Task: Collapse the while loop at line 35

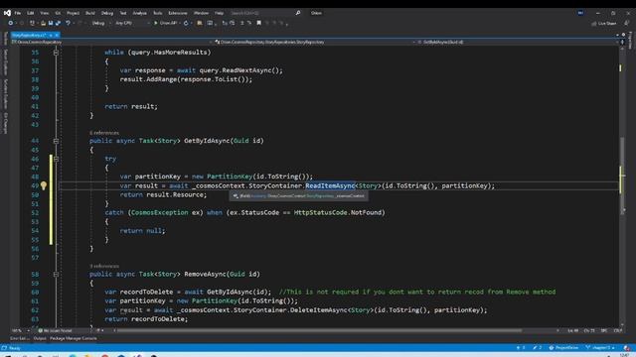Action: [56, 53]
